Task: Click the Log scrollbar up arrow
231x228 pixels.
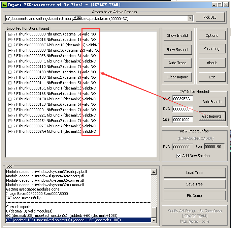Action: [154, 172]
